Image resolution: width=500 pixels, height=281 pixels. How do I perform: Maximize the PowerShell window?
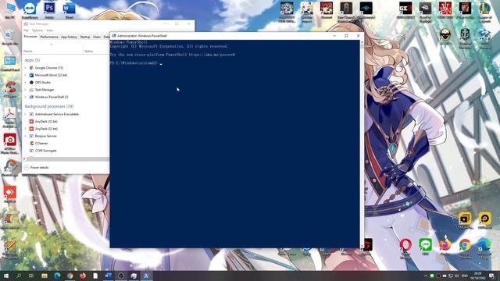pyautogui.click(x=346, y=36)
